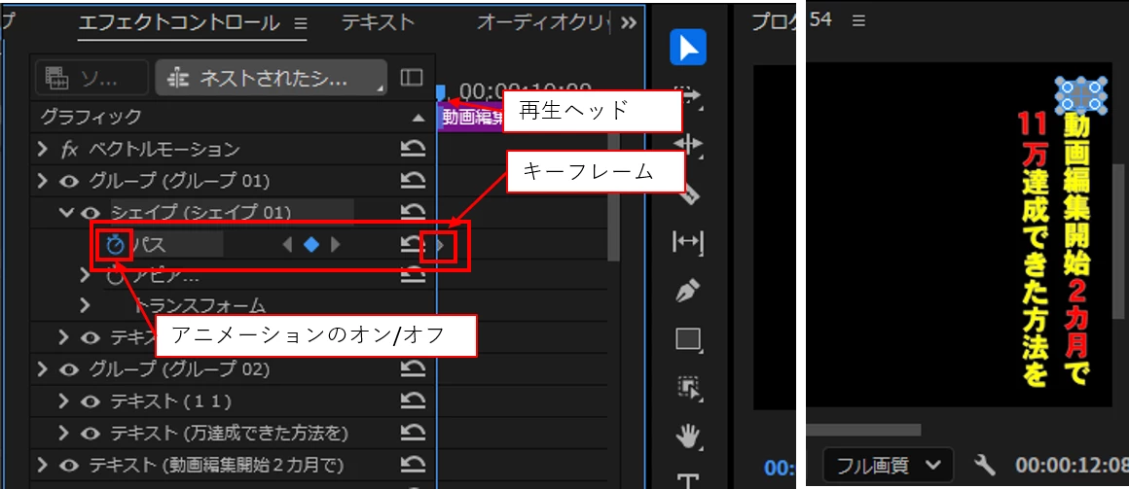
Task: Collapse シェイプ (シェイプ 01) row
Action: point(67,213)
